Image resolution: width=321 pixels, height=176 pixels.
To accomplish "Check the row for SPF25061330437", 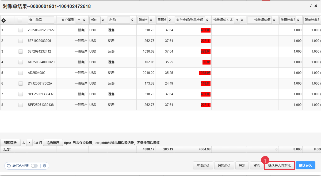I will tap(21, 94).
